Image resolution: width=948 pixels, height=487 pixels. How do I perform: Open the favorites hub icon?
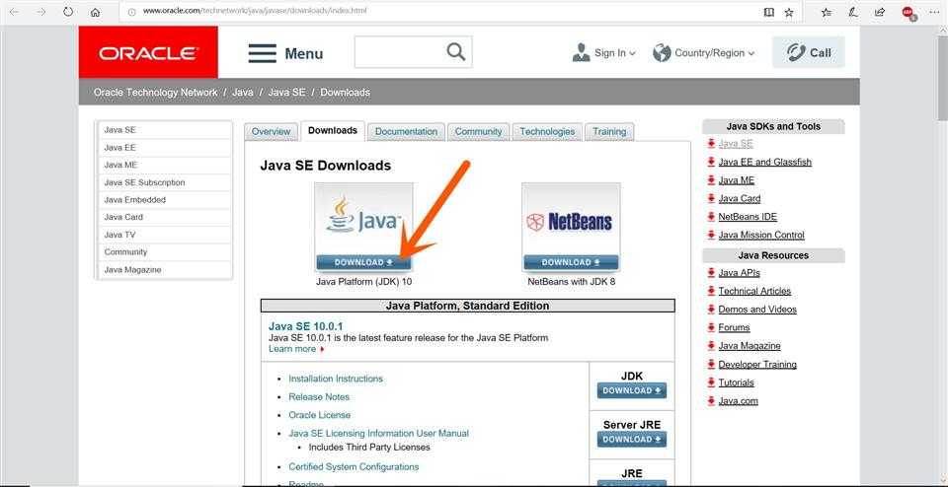click(827, 12)
